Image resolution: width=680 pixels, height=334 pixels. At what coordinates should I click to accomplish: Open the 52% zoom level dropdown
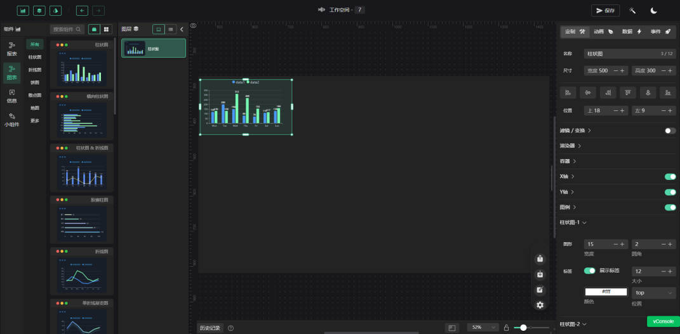[483, 328]
